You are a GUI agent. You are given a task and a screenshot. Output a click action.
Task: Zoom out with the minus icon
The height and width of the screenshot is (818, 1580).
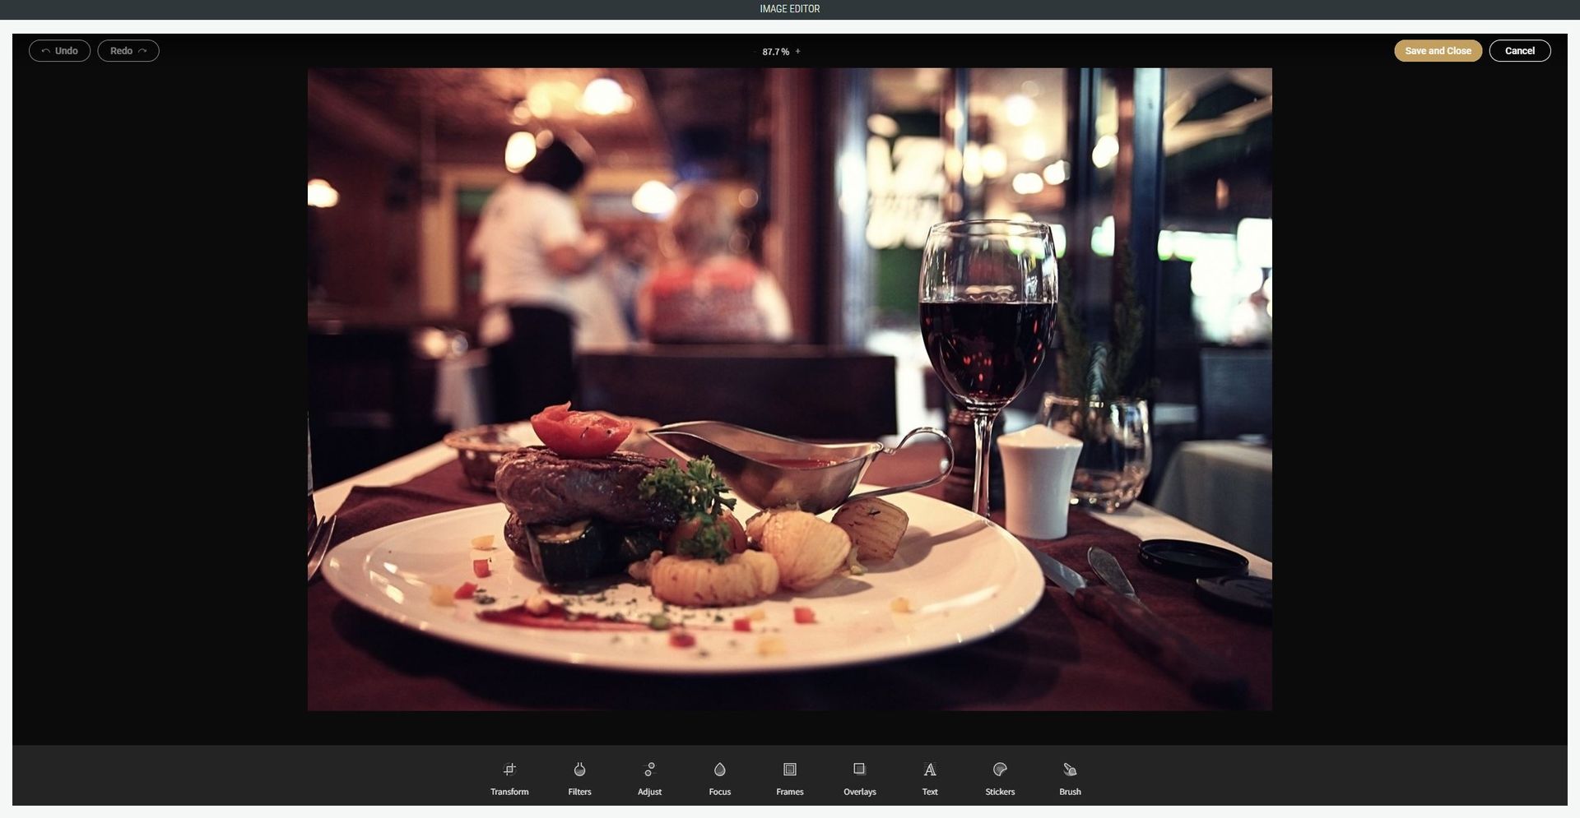pyautogui.click(x=754, y=52)
